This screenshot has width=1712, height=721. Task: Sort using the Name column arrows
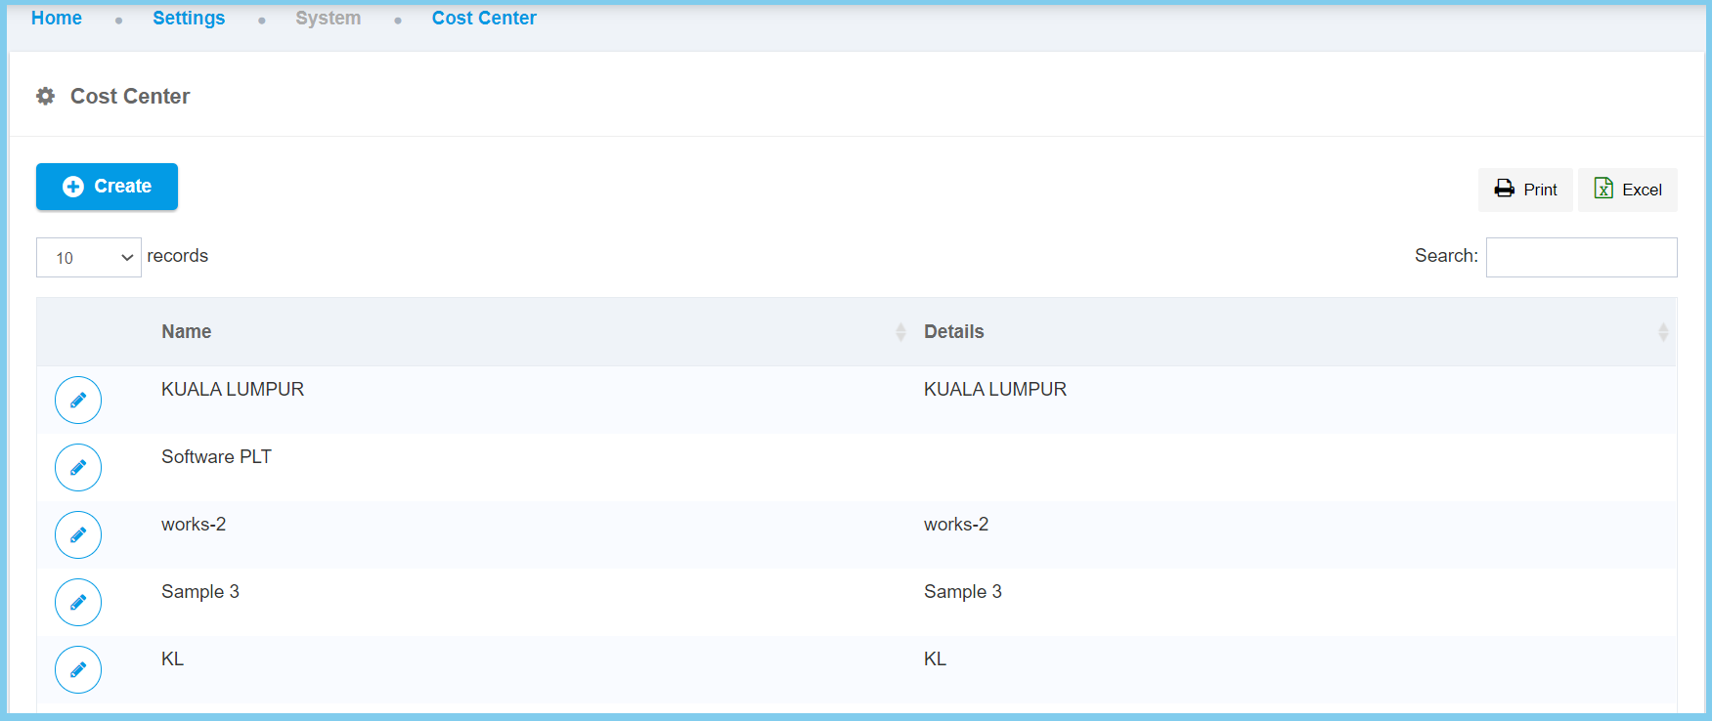[900, 332]
